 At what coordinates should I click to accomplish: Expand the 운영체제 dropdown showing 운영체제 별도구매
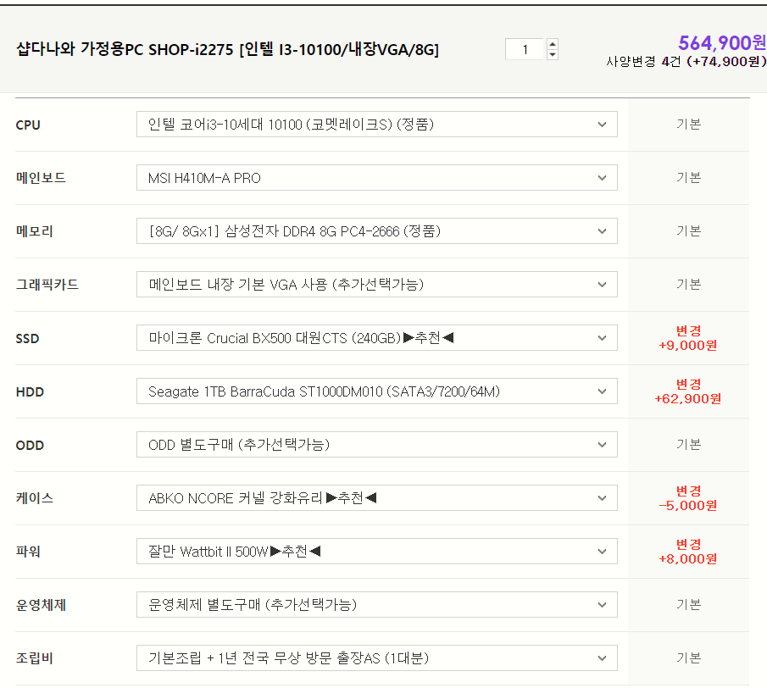click(376, 605)
